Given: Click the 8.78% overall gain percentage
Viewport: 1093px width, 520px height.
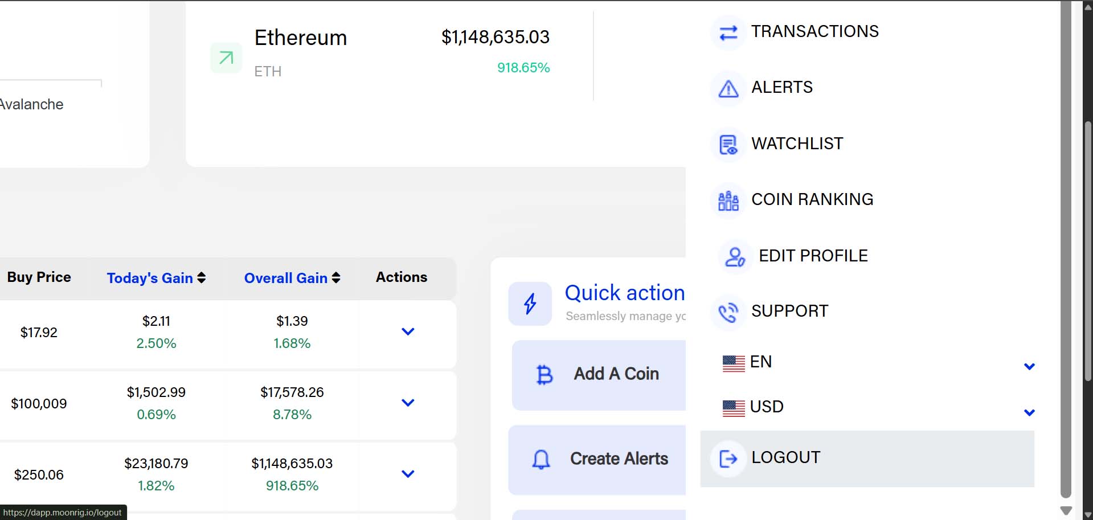Looking at the screenshot, I should pos(292,415).
